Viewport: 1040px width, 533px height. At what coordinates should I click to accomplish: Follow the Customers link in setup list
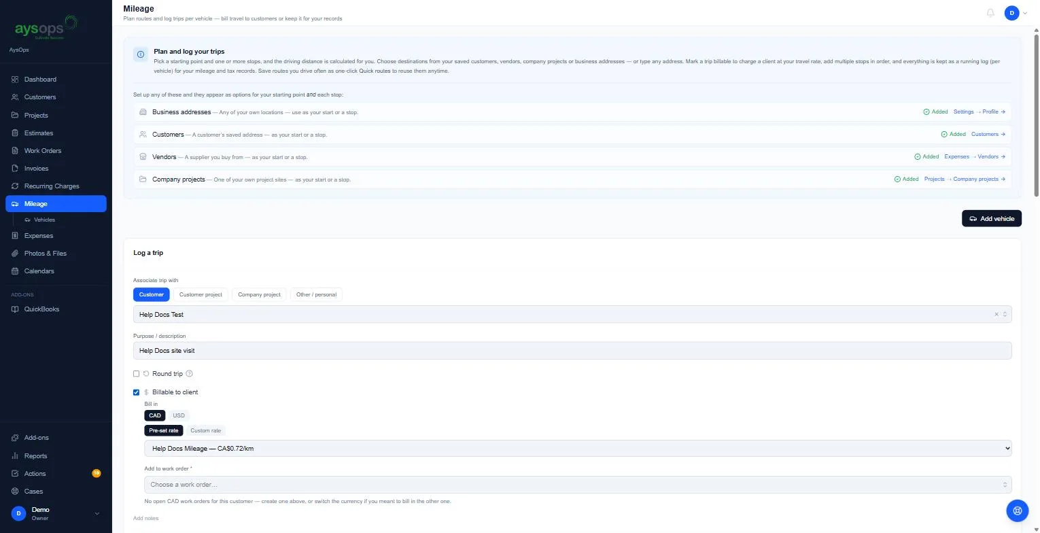pyautogui.click(x=988, y=134)
